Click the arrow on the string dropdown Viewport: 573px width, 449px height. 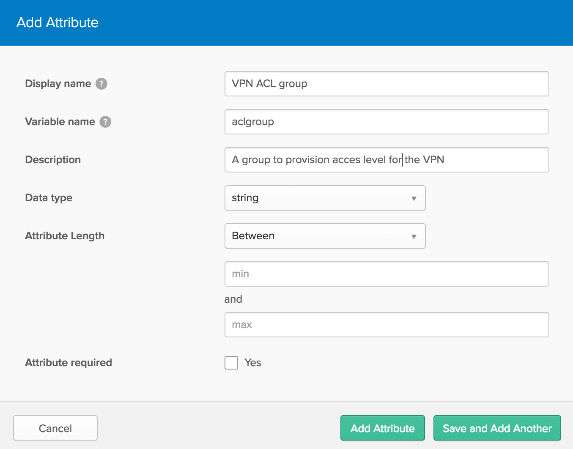(x=414, y=198)
